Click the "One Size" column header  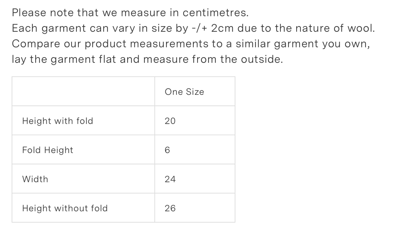coord(184,92)
